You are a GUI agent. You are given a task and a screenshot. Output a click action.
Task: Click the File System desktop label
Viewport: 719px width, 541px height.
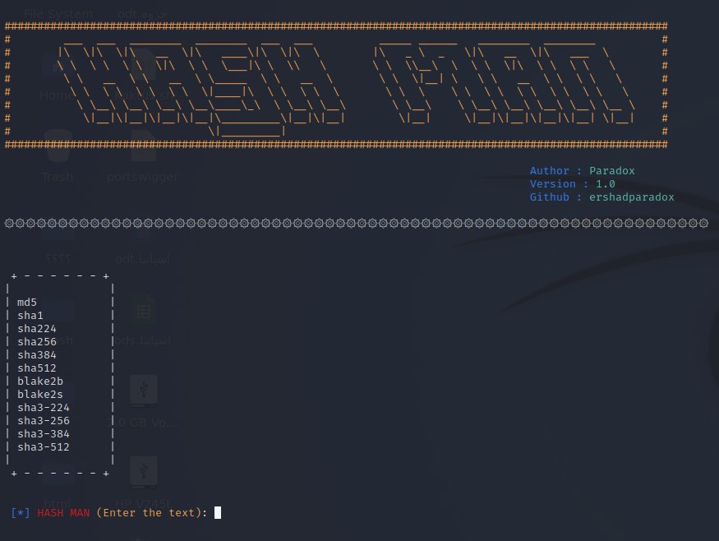tap(57, 13)
